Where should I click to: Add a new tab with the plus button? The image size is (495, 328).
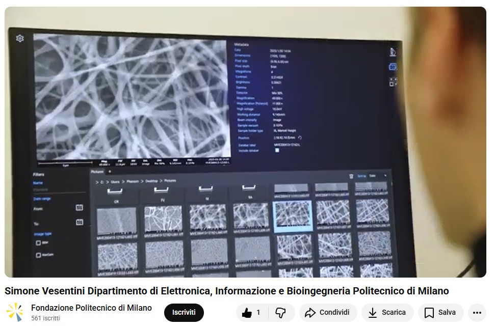[110, 172]
